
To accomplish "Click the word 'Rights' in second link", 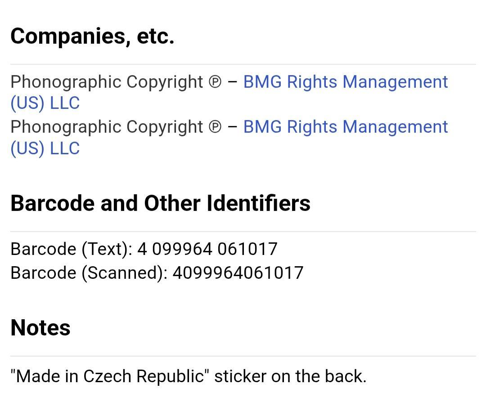I will 312,127.
